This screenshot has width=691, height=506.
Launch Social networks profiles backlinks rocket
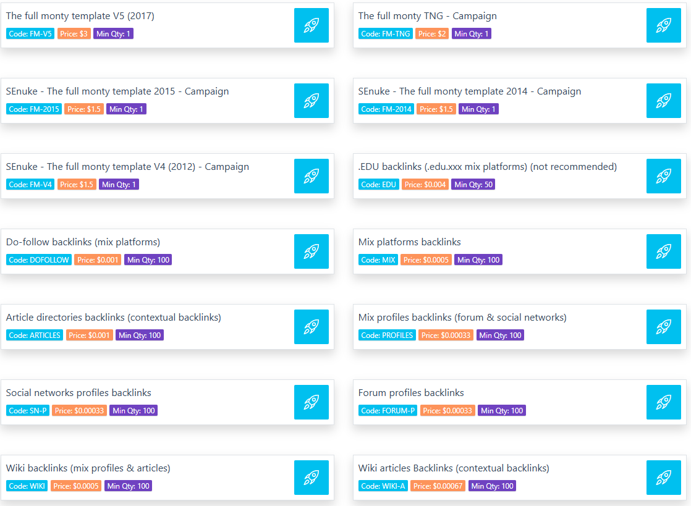[311, 402]
